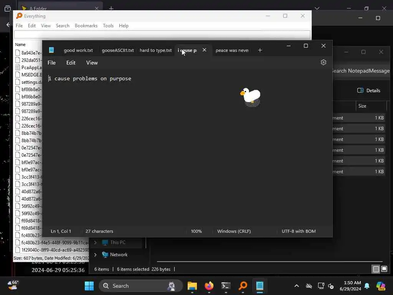393x295 pixels.
Task: Click Search NotepadMessage box in Explorer
Action: click(x=361, y=71)
